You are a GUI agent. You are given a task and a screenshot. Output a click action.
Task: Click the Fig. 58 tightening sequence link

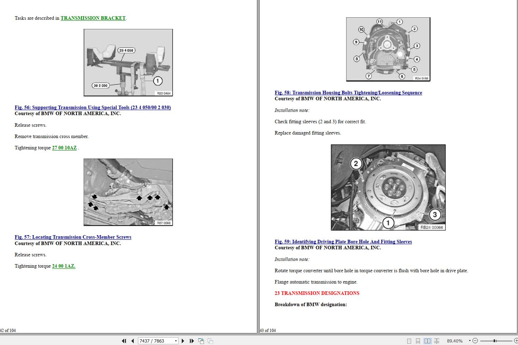348,93
